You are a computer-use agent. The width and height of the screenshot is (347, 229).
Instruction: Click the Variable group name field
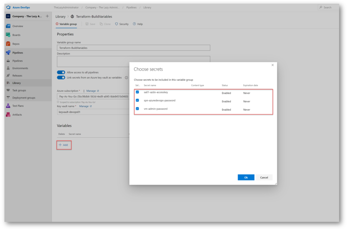pyautogui.click(x=134, y=48)
